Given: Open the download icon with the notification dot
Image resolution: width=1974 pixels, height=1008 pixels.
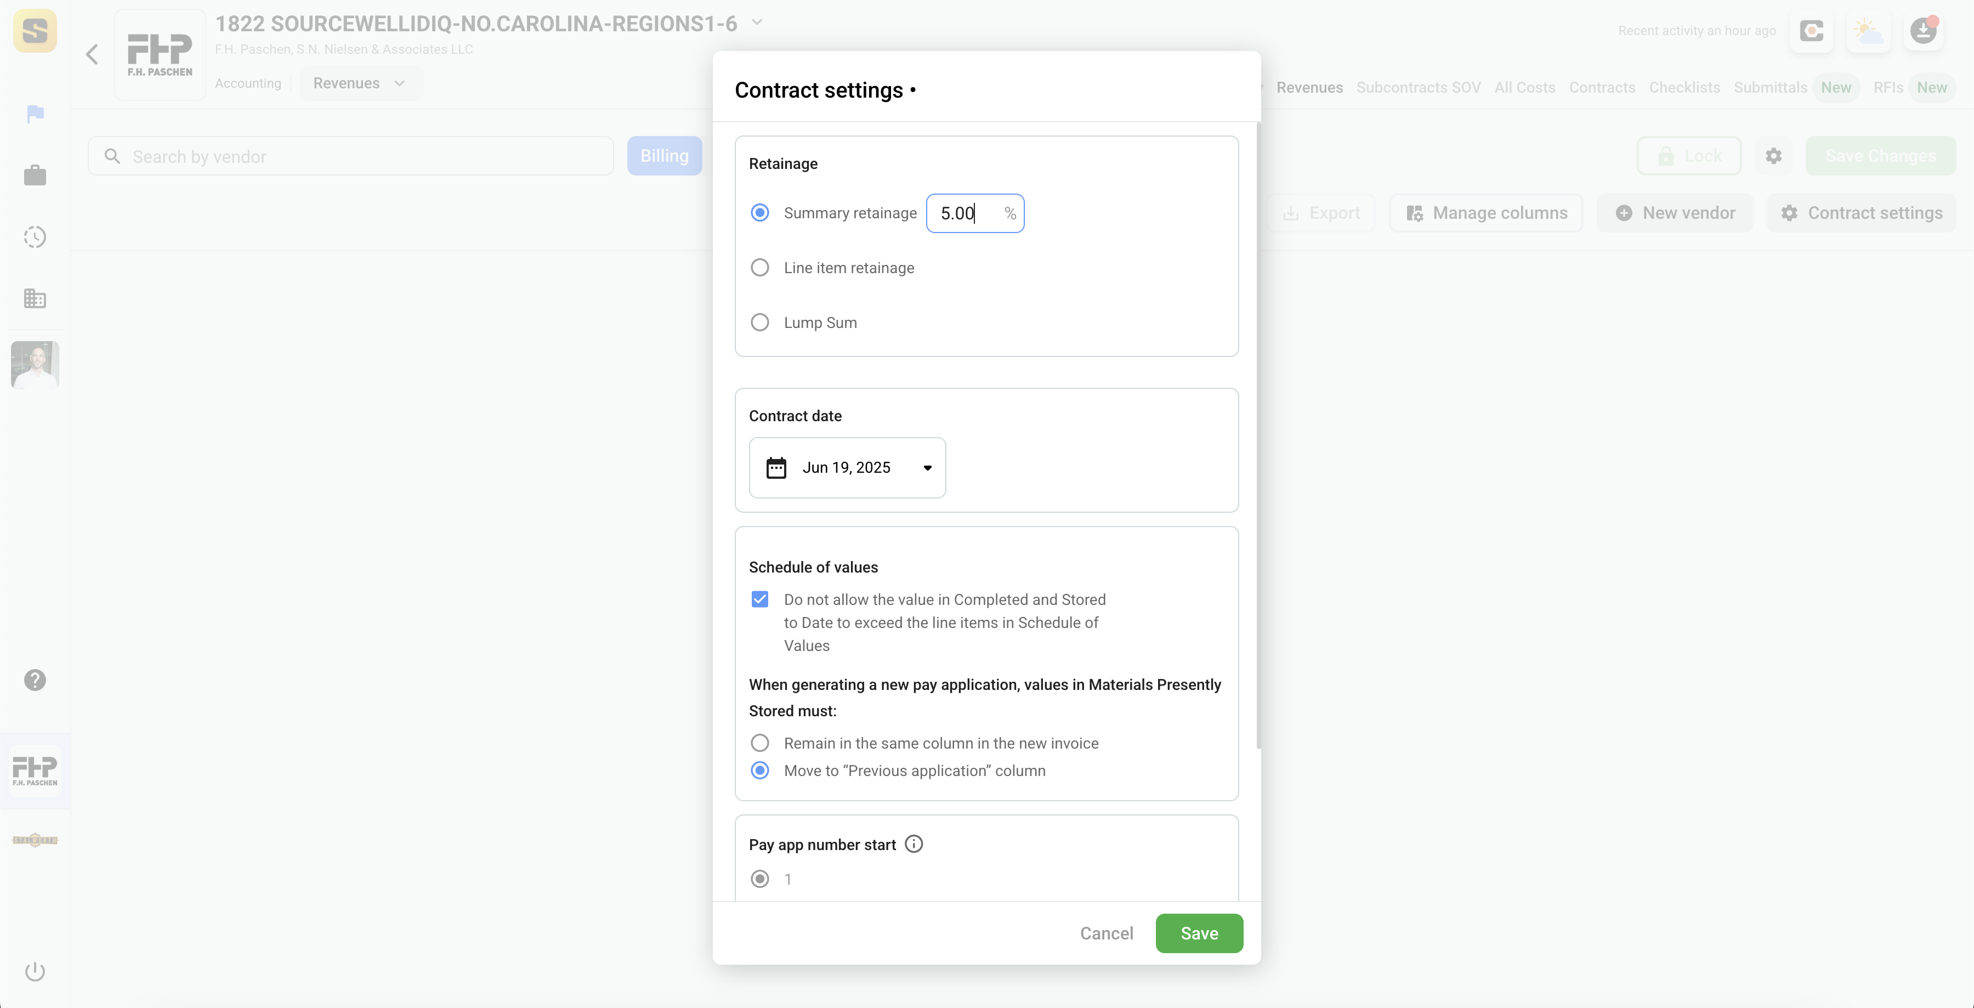Looking at the screenshot, I should tap(1924, 31).
